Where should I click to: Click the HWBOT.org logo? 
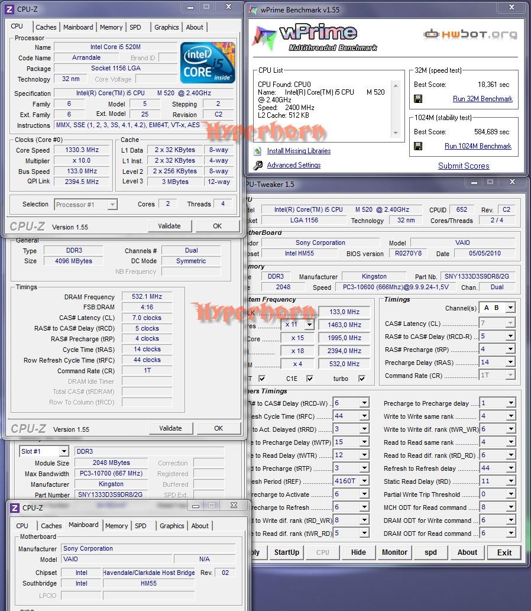click(470, 34)
